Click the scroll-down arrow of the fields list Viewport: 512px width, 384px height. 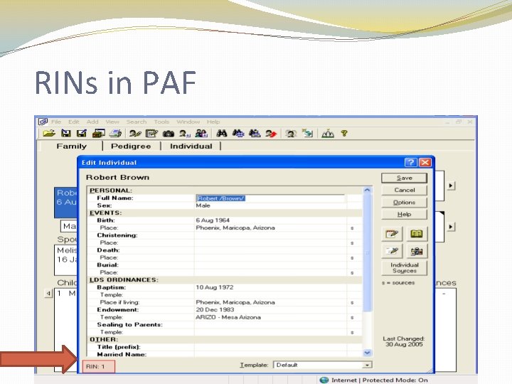(x=368, y=353)
